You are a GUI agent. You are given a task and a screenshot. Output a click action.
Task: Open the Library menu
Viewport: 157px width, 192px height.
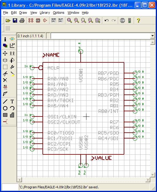click(x=45, y=13)
